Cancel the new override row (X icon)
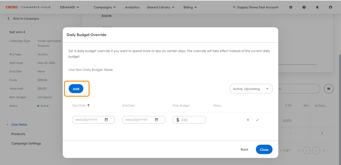 click(x=248, y=120)
